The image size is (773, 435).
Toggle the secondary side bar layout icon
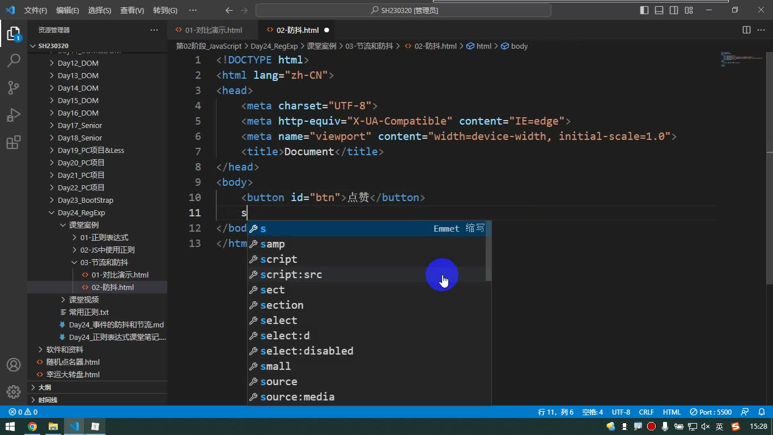pos(674,10)
